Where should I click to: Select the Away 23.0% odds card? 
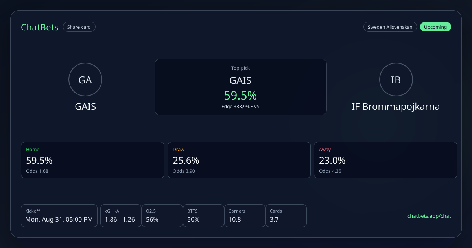(385, 160)
